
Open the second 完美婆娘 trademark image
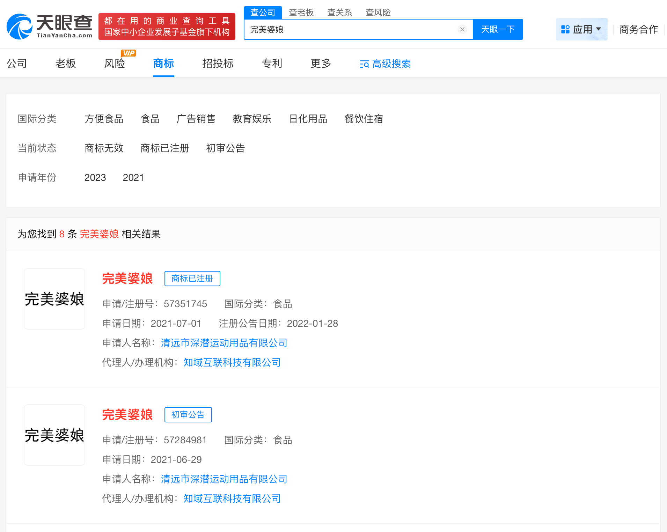point(54,435)
